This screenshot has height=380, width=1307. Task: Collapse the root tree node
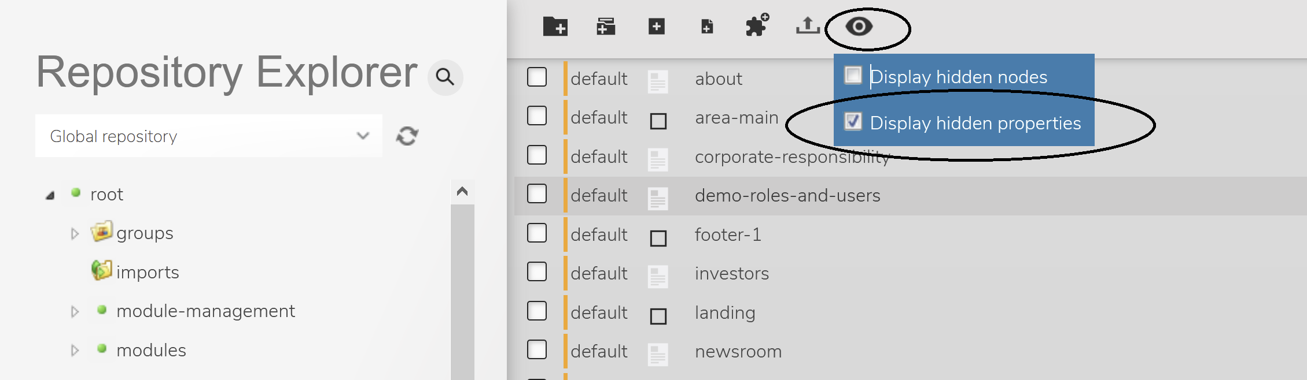tap(50, 196)
